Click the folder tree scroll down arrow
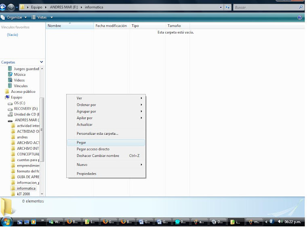Viewport: 307px width, 230px height. [42, 194]
